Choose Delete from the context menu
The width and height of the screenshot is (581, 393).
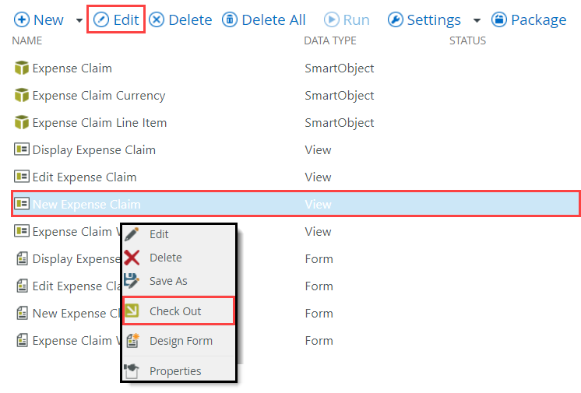pos(165,258)
